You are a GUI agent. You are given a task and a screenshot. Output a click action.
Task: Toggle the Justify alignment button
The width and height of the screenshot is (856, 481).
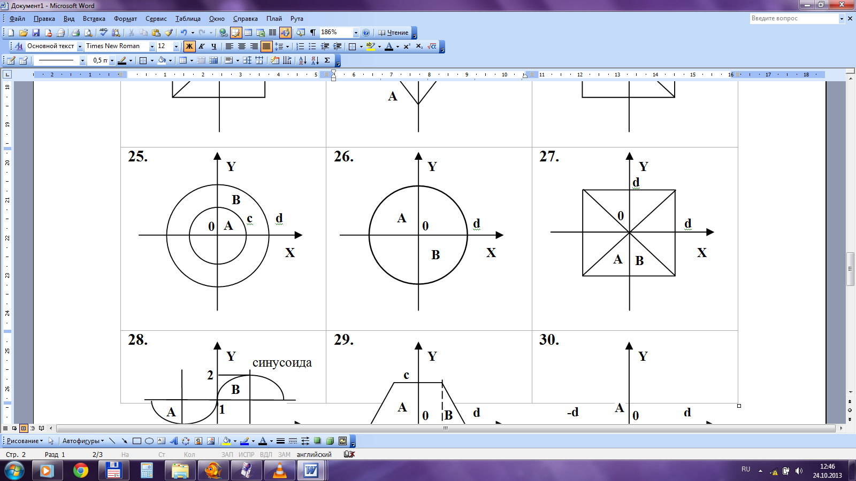[266, 46]
